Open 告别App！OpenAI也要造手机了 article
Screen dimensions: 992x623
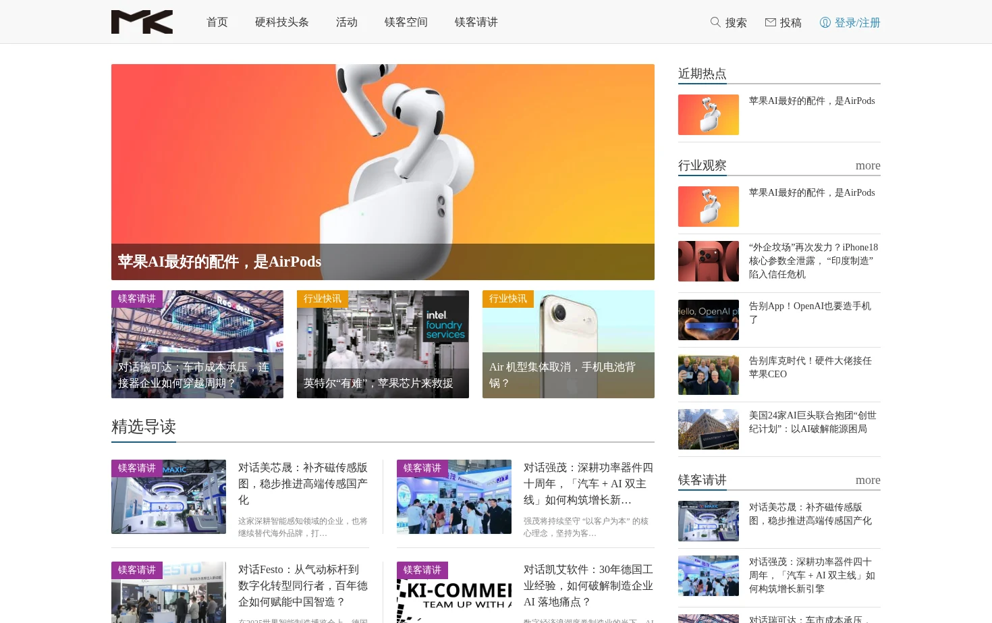[x=810, y=313]
